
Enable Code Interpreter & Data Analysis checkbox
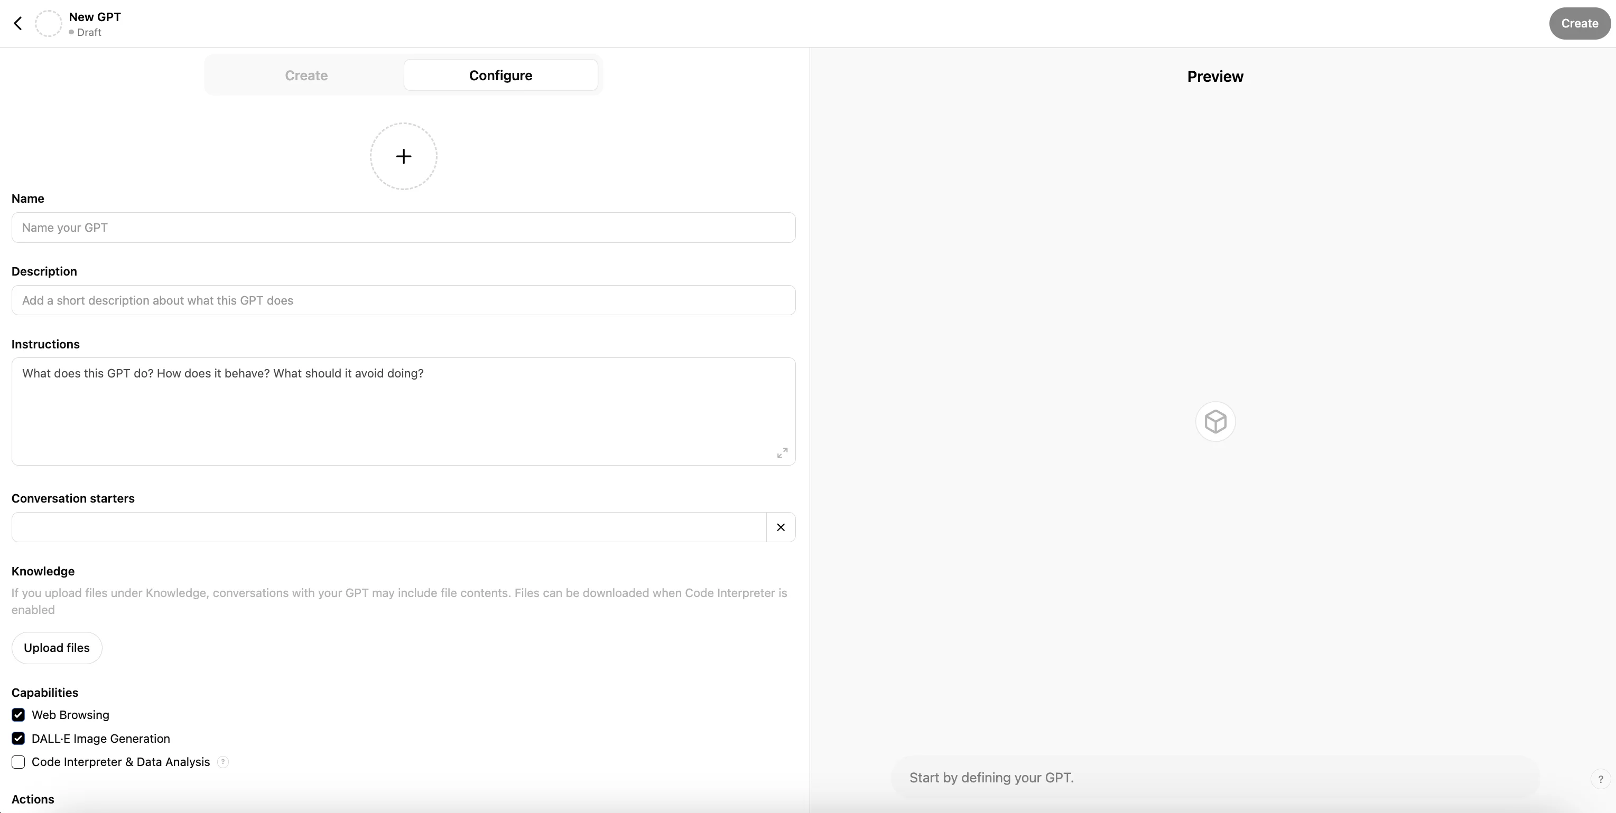click(x=18, y=762)
